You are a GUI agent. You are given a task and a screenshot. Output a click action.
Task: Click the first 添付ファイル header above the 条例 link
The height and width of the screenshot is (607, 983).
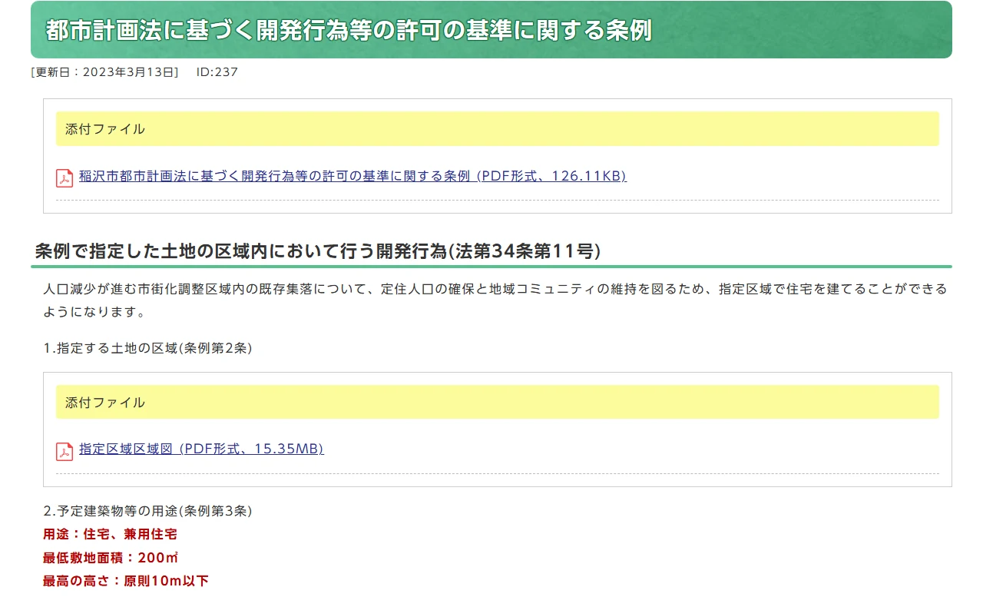pyautogui.click(x=498, y=129)
